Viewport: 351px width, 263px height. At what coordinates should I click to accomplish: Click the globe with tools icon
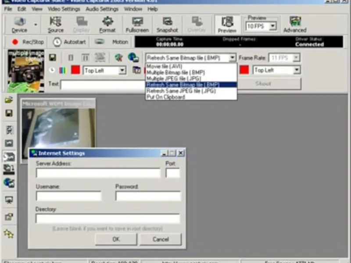pyautogui.click(x=118, y=57)
